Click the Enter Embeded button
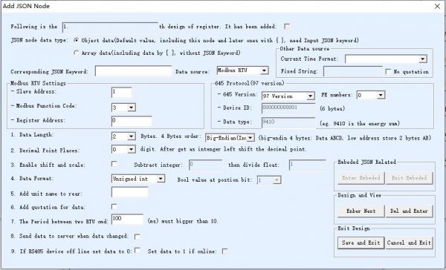446x270 pixels. (x=361, y=178)
